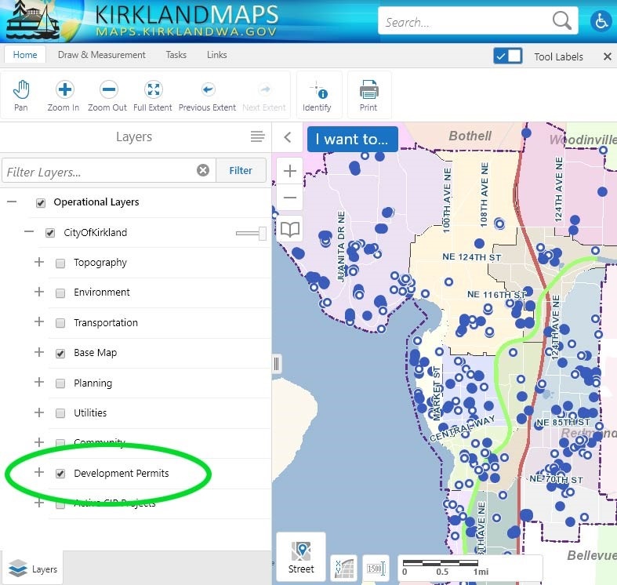Screen dimensions: 617x585
Task: Expand the Transportation layer group
Action: coord(39,322)
